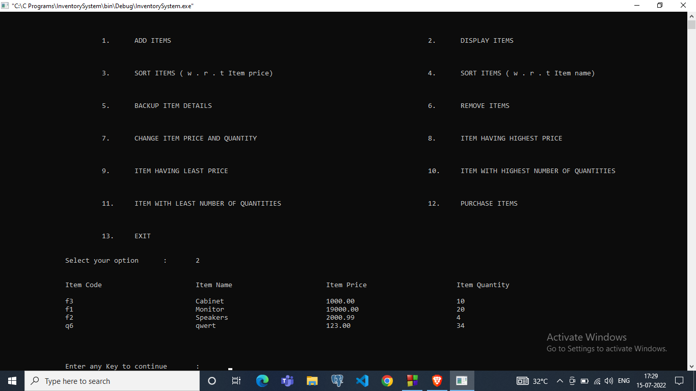Open pgAdmin from the taskbar
Image resolution: width=696 pixels, height=391 pixels.
click(337, 380)
